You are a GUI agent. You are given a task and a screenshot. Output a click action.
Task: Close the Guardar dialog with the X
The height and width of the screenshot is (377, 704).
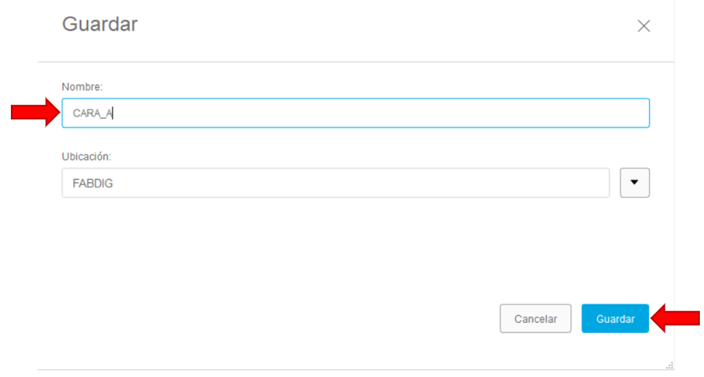(x=643, y=26)
